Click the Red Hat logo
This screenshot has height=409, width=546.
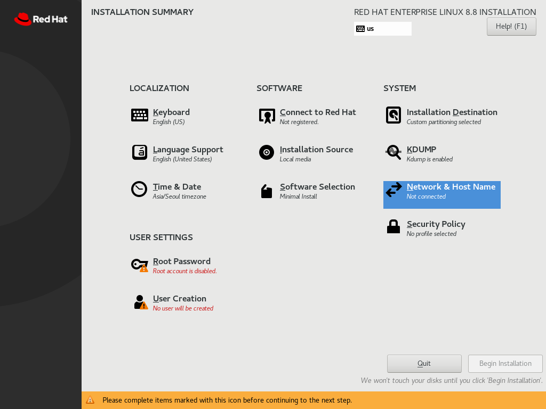41,19
